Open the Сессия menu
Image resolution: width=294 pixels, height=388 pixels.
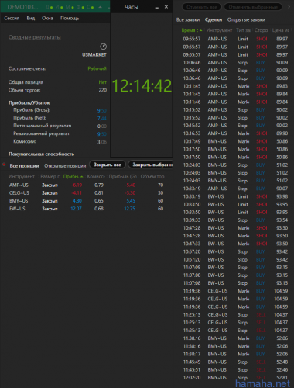(12, 18)
